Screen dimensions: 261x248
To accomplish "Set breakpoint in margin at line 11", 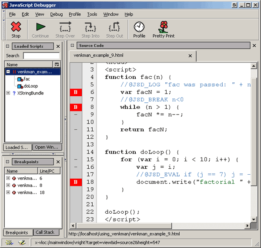I will [76, 129].
